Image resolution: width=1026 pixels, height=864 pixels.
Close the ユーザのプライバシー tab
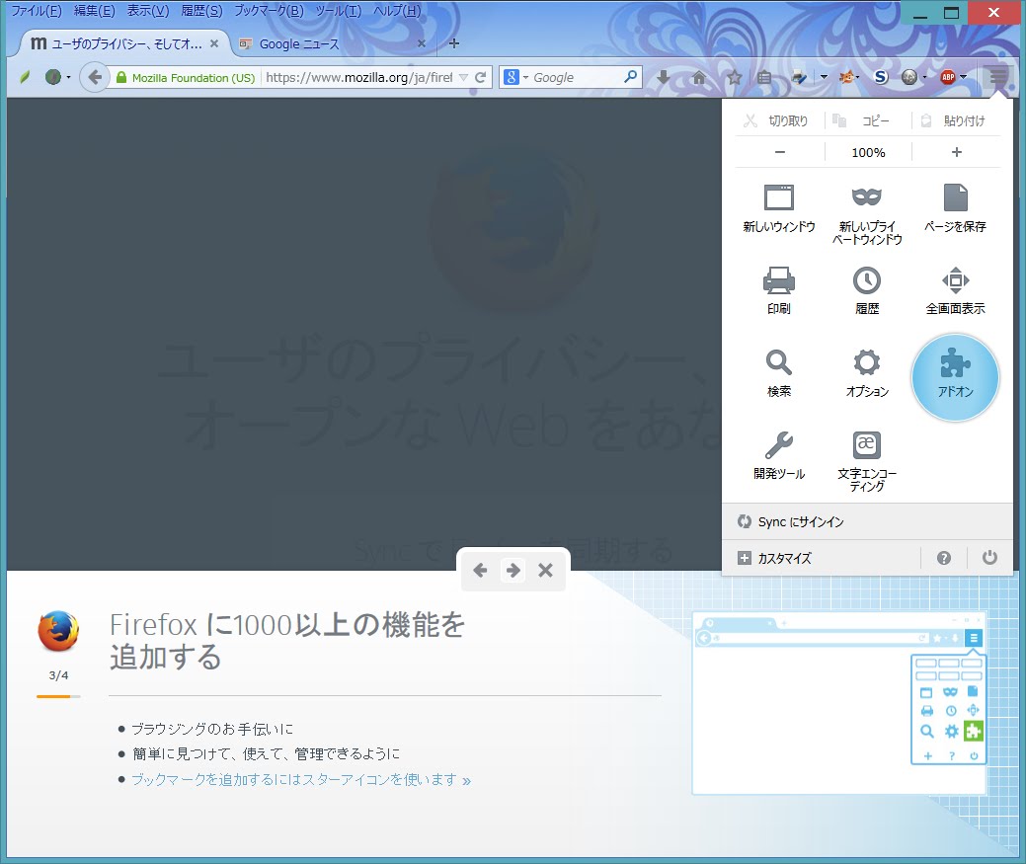pyautogui.click(x=214, y=43)
